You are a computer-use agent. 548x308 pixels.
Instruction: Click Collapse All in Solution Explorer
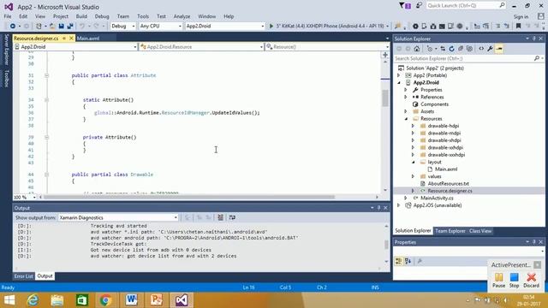coord(461,49)
